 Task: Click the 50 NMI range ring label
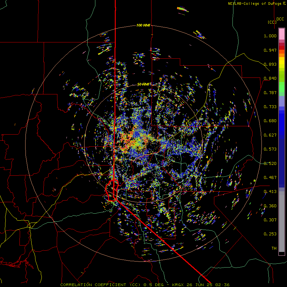143,84
